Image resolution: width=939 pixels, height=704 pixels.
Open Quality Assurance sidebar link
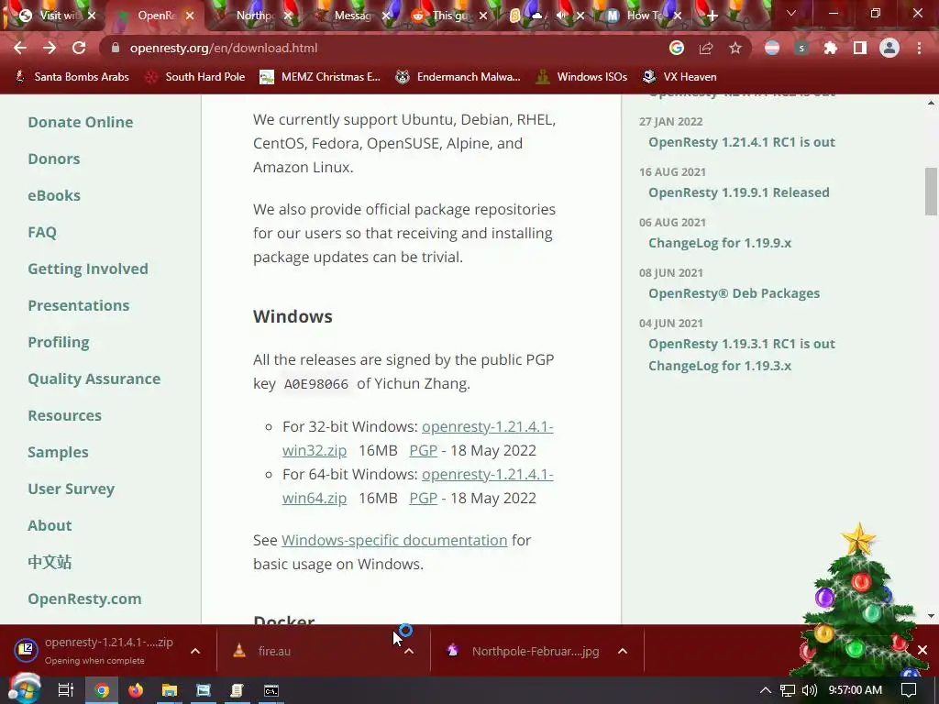pos(94,379)
